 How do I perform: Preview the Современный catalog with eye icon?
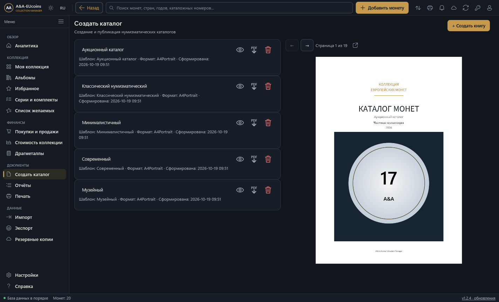point(240,159)
